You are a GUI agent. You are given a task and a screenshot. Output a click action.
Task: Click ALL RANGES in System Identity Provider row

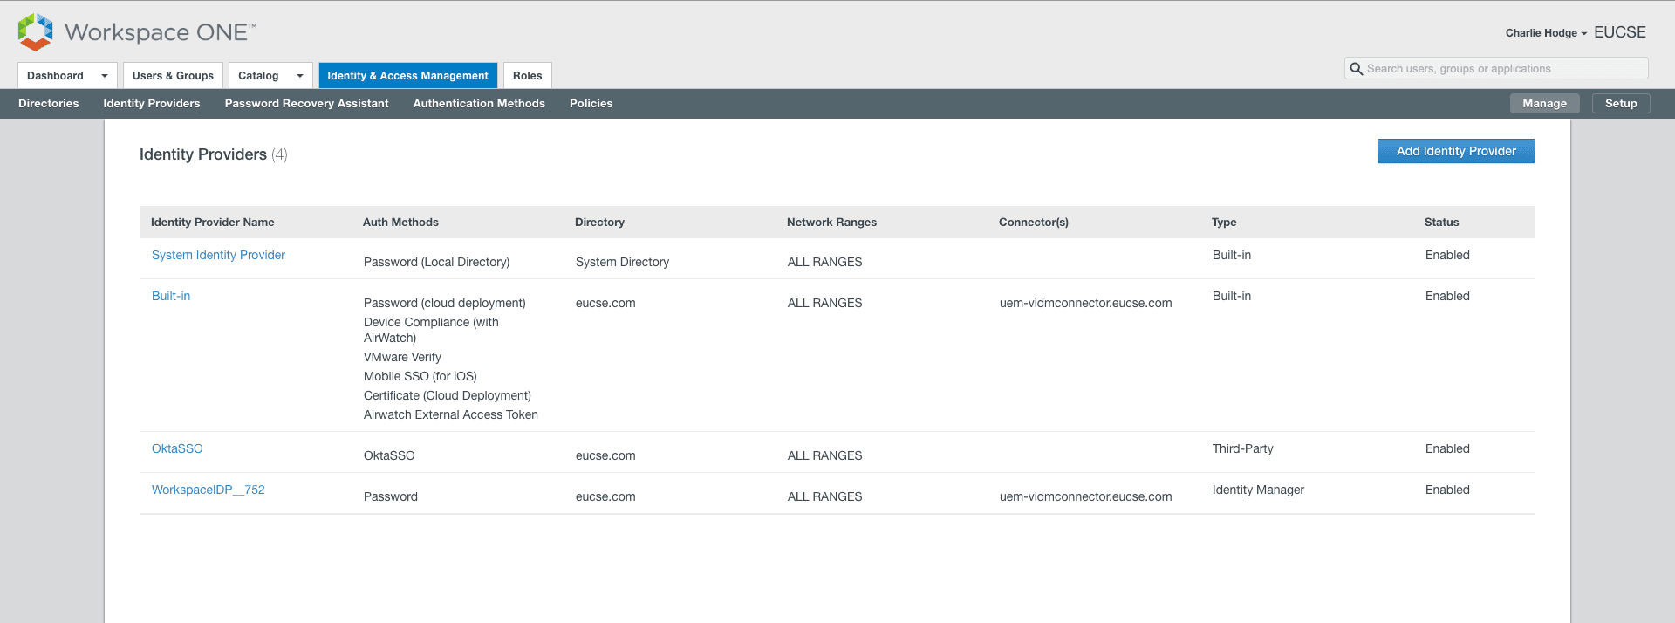tap(824, 263)
